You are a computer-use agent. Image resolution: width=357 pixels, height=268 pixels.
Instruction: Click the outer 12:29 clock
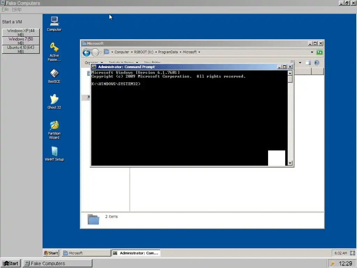[345, 263]
